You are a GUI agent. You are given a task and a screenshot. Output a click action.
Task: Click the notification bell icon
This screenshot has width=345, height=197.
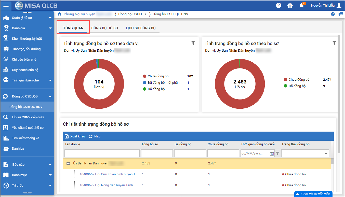(x=302, y=6)
